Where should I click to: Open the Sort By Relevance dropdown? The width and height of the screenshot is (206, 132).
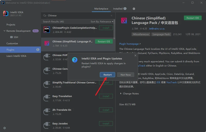click(x=102, y=22)
